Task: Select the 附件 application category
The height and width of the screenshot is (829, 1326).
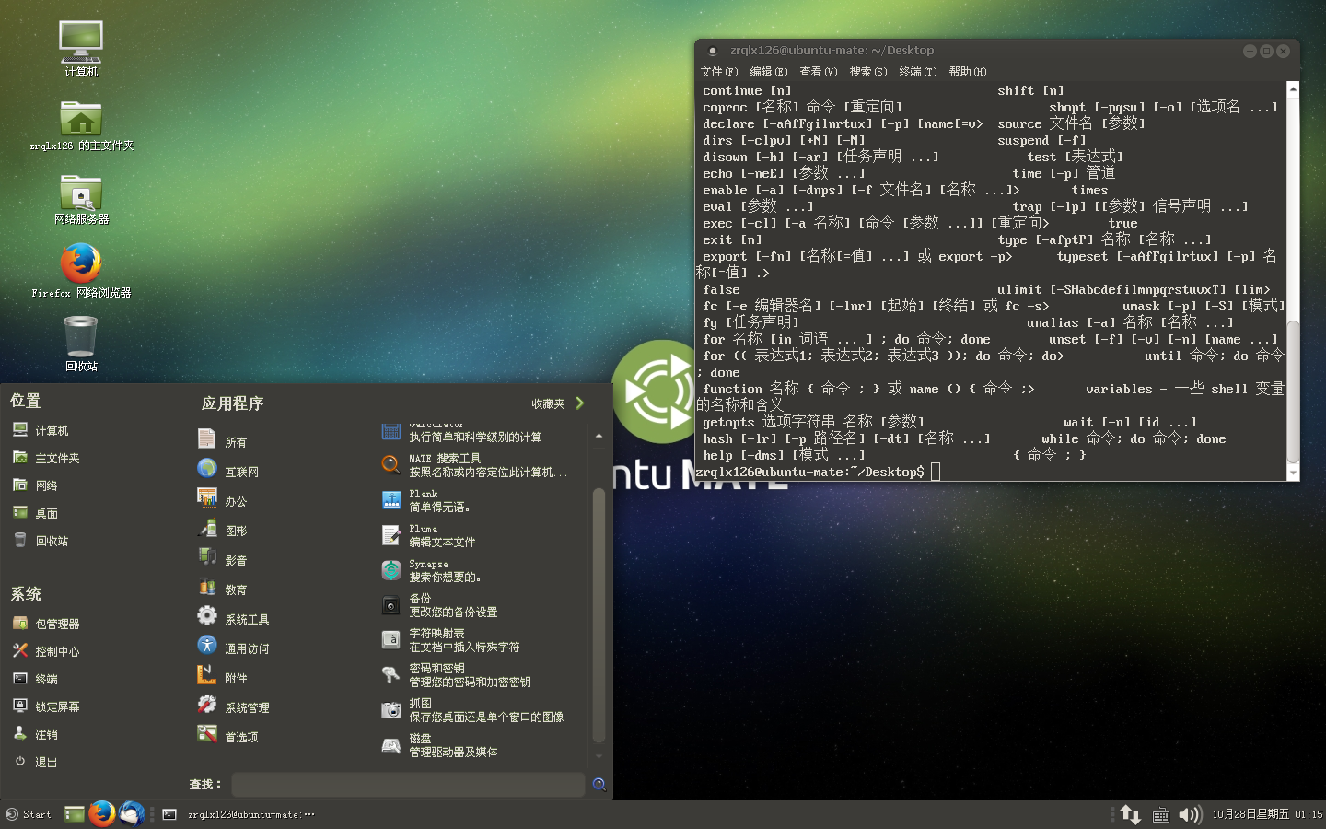Action: coord(223,676)
